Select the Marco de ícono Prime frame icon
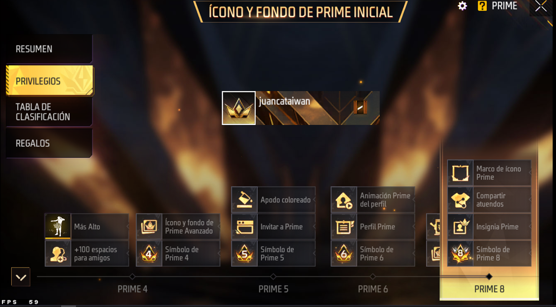The width and height of the screenshot is (556, 307). coord(460,173)
